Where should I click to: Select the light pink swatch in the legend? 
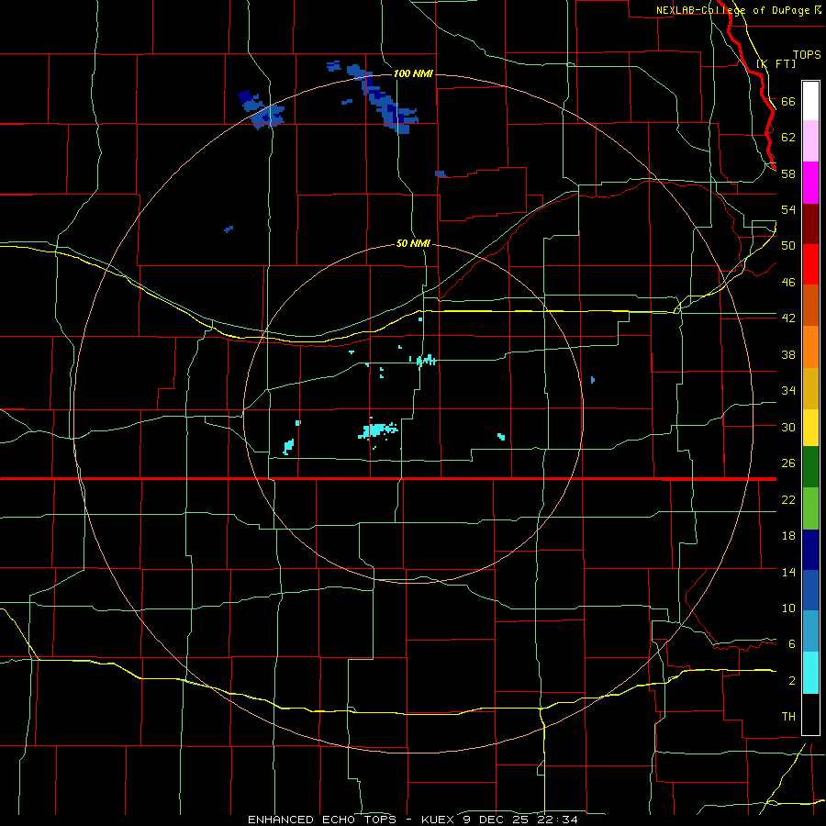[x=810, y=140]
